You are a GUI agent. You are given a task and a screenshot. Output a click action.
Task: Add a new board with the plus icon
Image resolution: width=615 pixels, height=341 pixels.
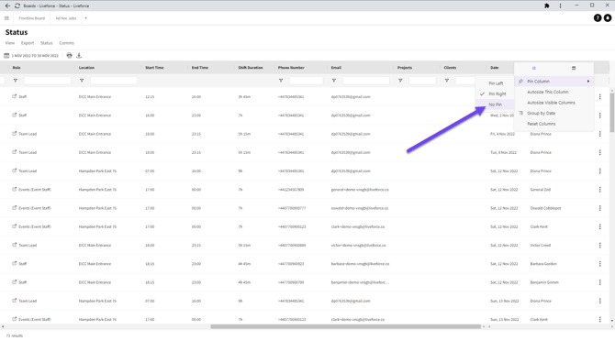point(86,18)
